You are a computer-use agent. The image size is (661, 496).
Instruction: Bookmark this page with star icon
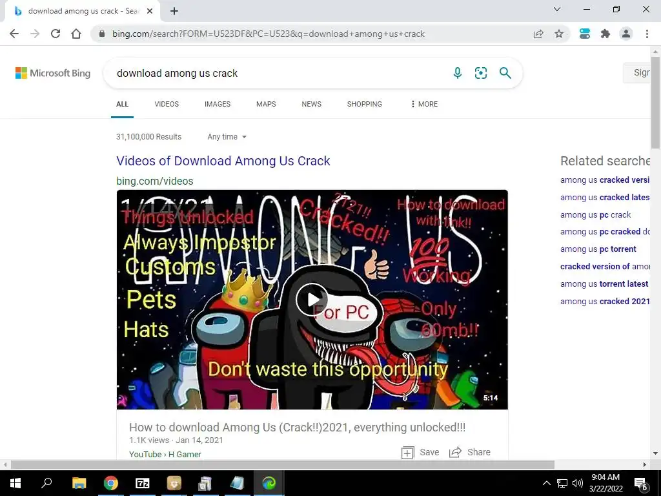click(559, 34)
